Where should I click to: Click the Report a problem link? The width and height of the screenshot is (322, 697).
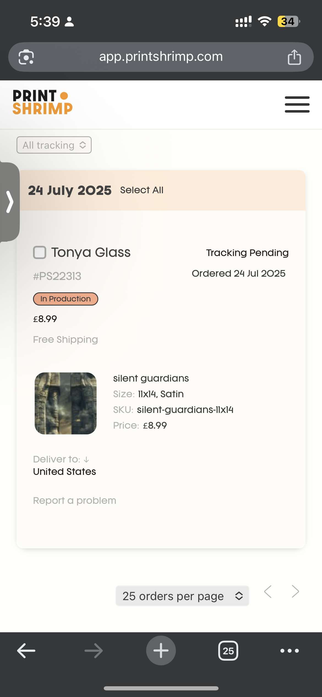pyautogui.click(x=75, y=500)
